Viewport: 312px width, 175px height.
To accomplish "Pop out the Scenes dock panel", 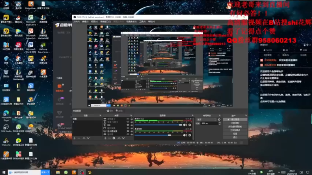I will pyautogui.click(x=100, y=115).
